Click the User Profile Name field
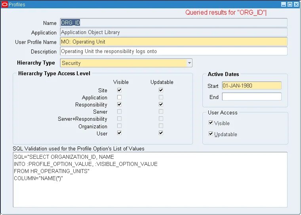This screenshot has width=301, height=215. point(174,42)
